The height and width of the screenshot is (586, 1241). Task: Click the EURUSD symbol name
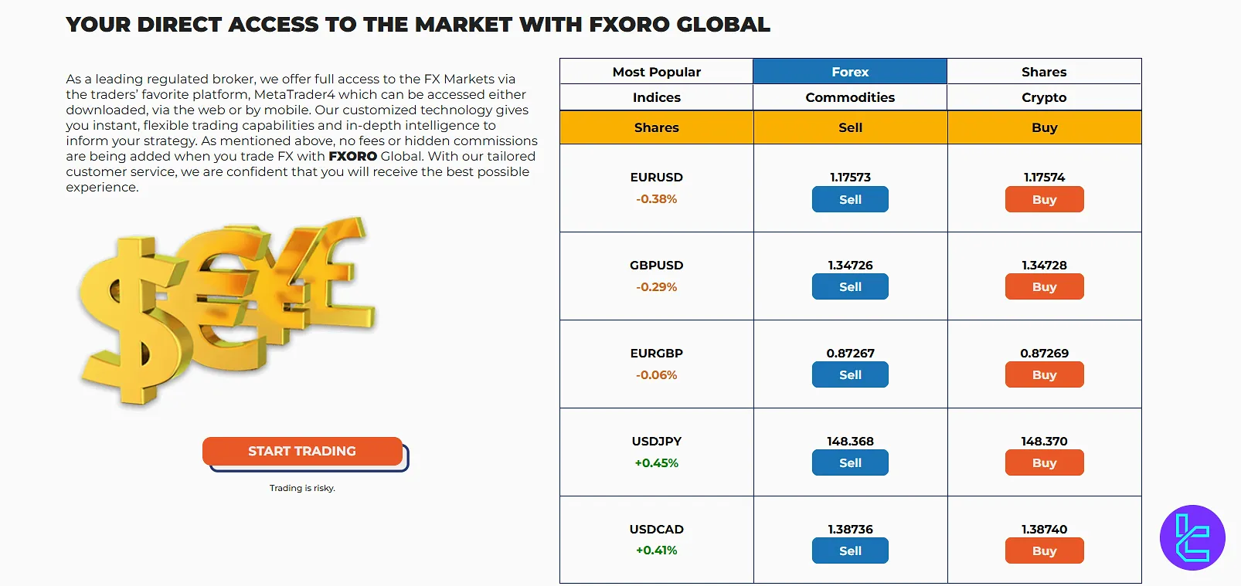click(x=656, y=178)
